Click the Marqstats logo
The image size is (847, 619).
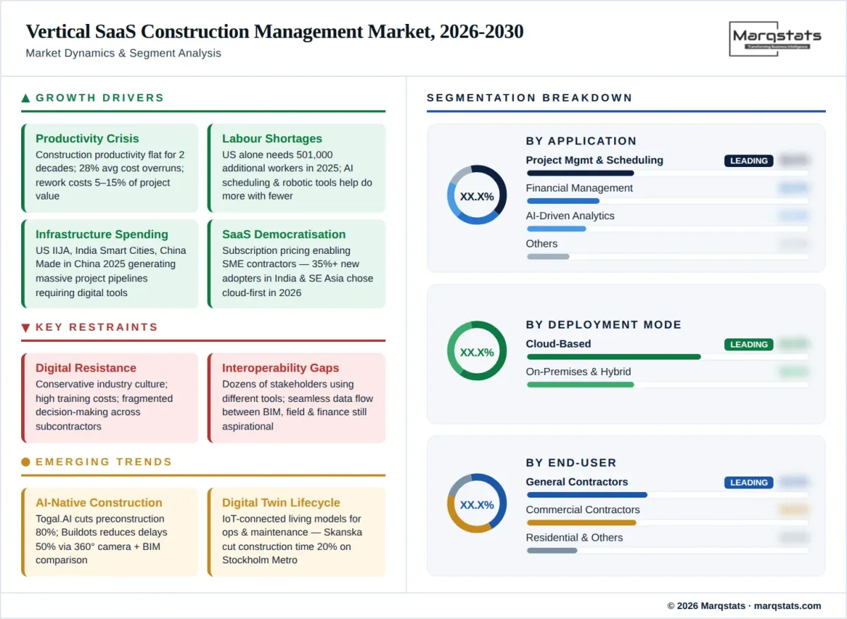775,39
